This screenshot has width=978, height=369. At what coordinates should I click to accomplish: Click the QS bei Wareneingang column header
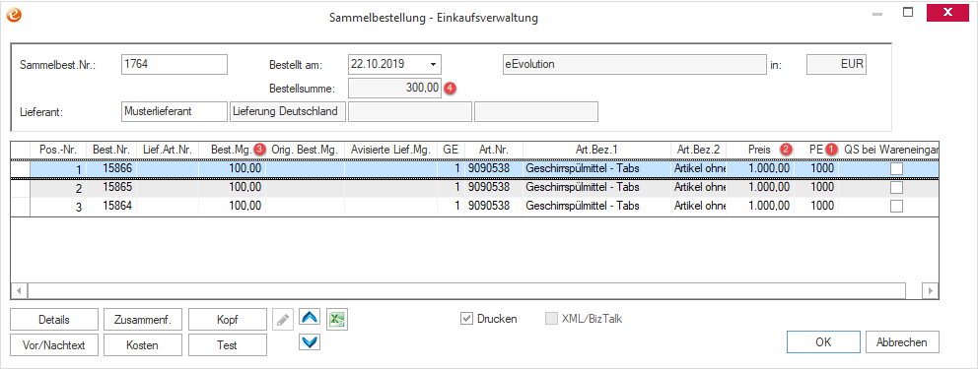pyautogui.click(x=888, y=150)
